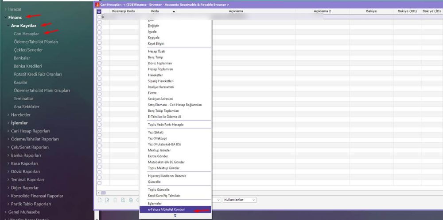Viewport: 443px width, 220px height.
Task: Choose Yaz (Mektup) menu entry
Action: click(157, 138)
